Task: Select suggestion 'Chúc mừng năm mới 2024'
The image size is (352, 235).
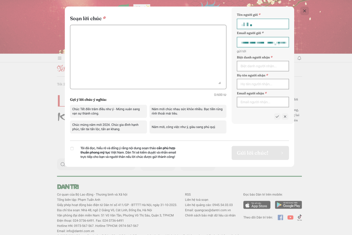Action: tap(108, 127)
